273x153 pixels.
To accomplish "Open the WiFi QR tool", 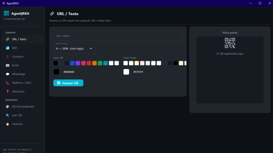I will pyautogui.click(x=22, y=48).
